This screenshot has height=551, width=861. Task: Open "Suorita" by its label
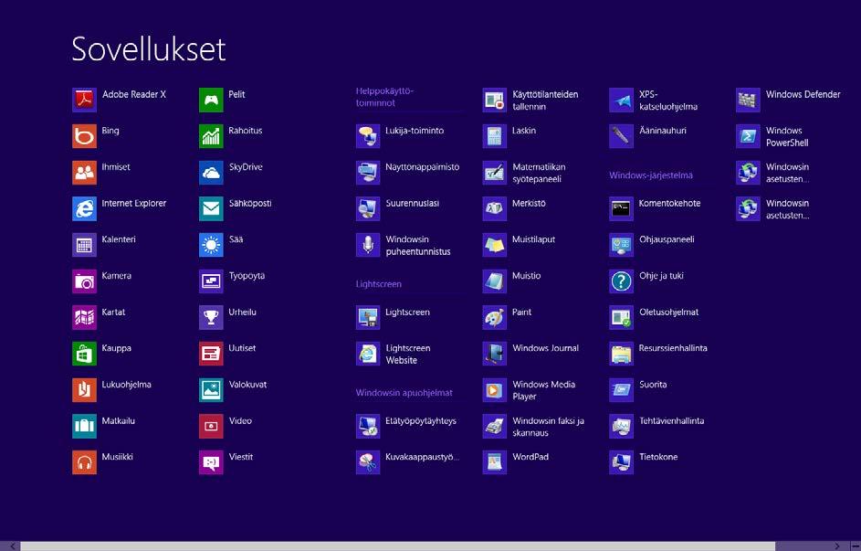click(x=653, y=385)
